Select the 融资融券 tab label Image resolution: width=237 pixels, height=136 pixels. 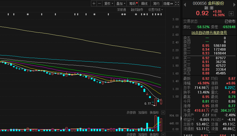click(x=137, y=10)
